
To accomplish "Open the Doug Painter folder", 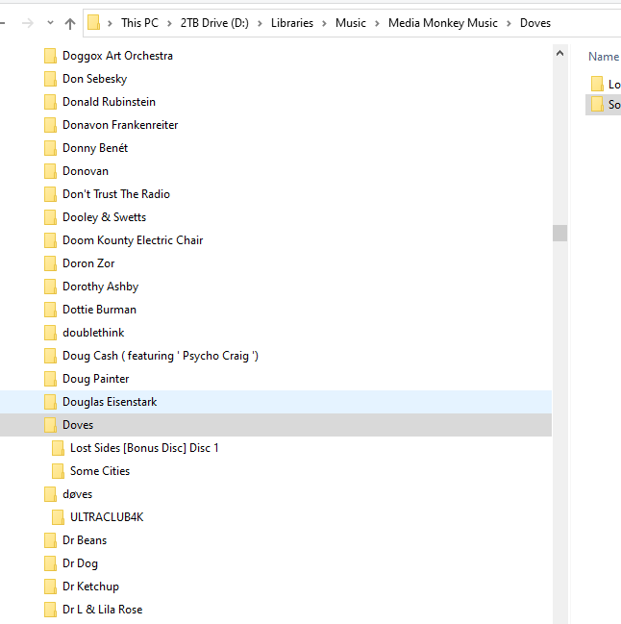I will tap(95, 379).
